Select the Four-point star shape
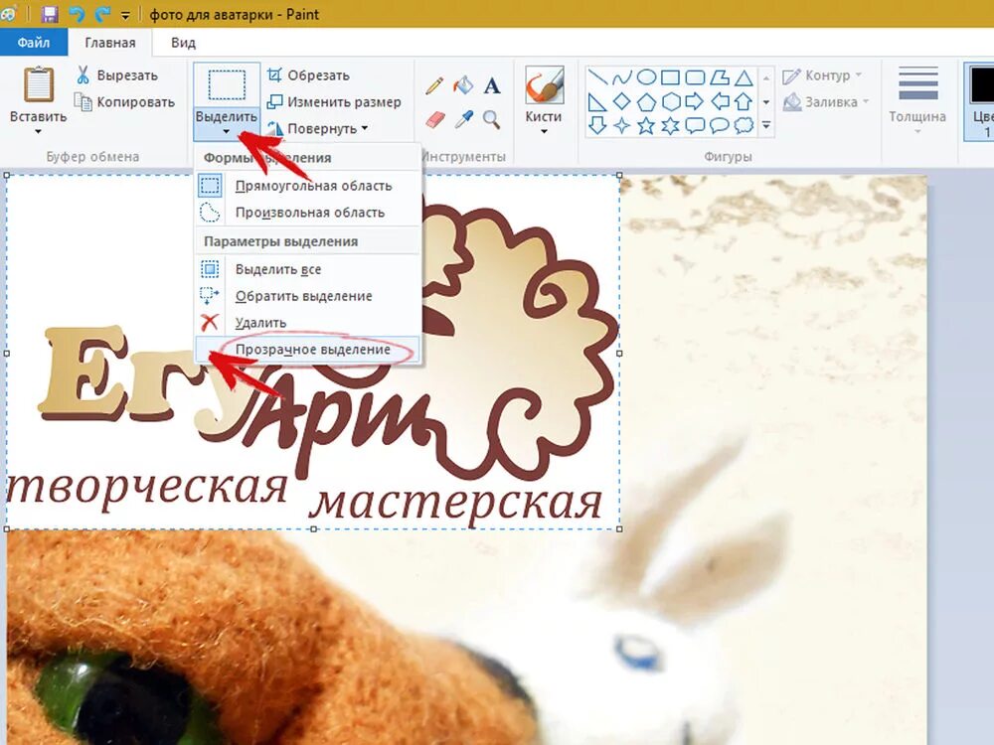 point(622,125)
